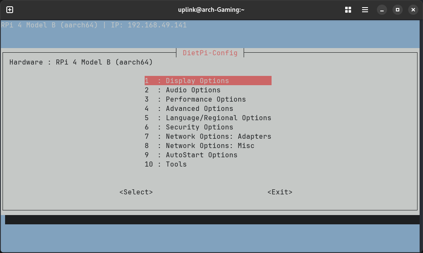Choose AutoStart Options
Viewport: 423px width, 253px height.
(201, 155)
